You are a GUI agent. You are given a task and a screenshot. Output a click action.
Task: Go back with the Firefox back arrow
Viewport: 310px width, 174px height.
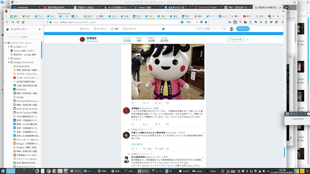tap(8, 22)
